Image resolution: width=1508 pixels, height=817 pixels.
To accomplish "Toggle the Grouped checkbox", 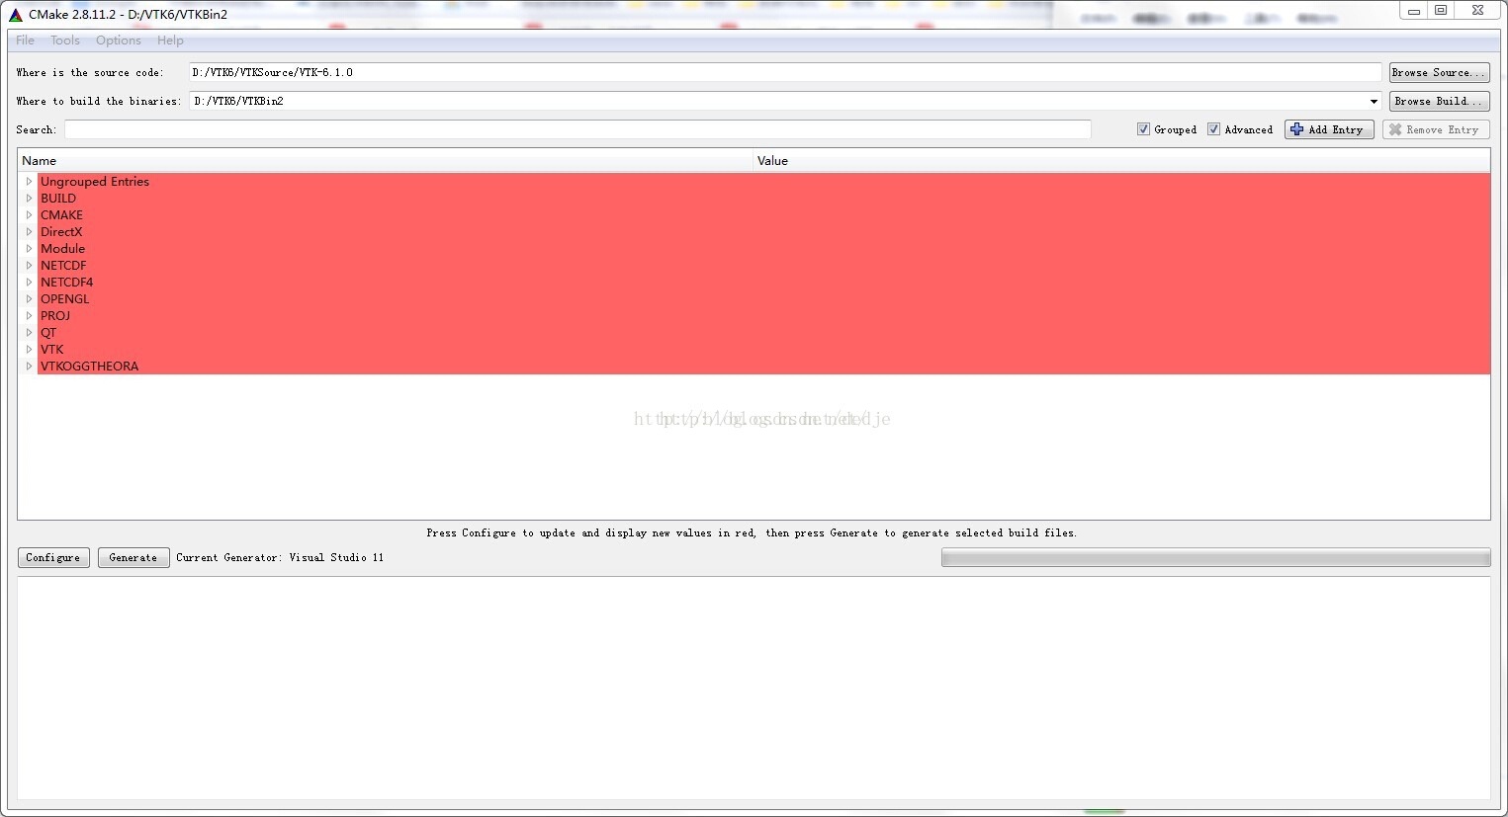I will [1143, 129].
